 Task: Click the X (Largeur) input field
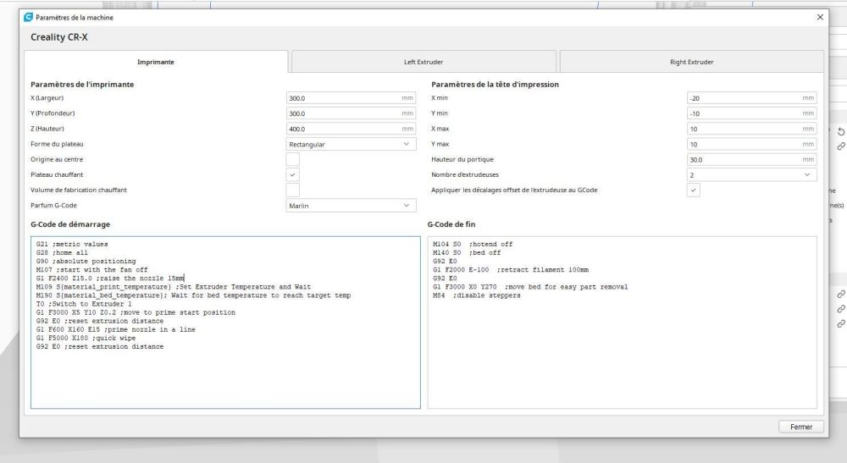(351, 98)
